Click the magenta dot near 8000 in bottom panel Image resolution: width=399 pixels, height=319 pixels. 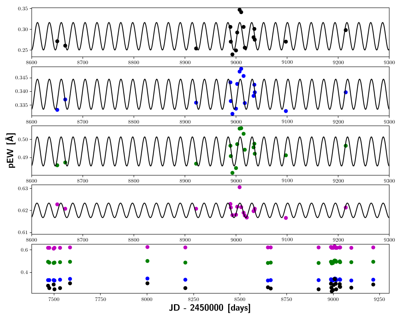pyautogui.click(x=147, y=247)
